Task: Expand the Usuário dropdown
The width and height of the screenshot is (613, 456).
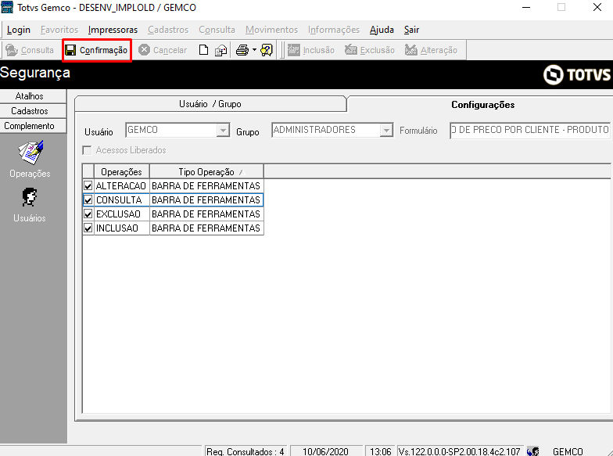Action: pyautogui.click(x=223, y=130)
